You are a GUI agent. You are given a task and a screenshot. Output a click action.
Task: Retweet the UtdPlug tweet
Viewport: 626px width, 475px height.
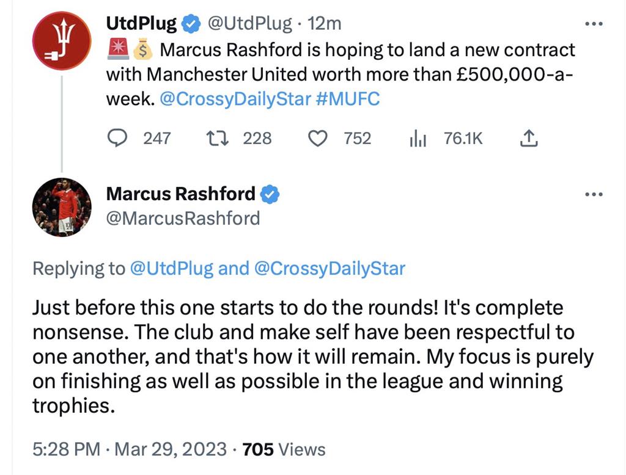coord(217,139)
